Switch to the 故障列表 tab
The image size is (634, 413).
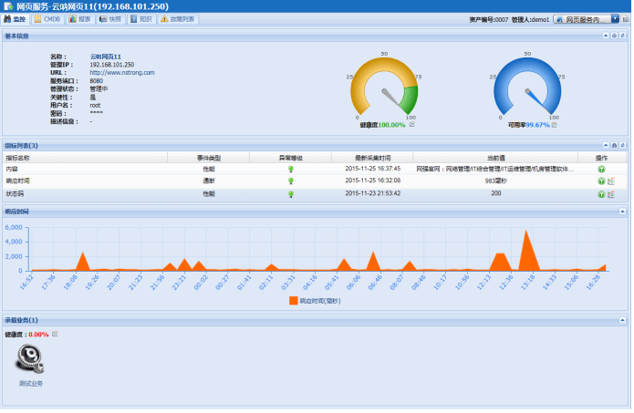tap(177, 18)
